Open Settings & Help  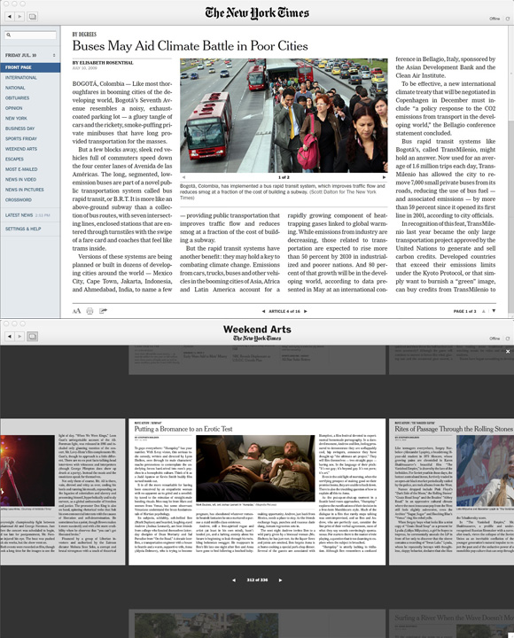pos(23,229)
